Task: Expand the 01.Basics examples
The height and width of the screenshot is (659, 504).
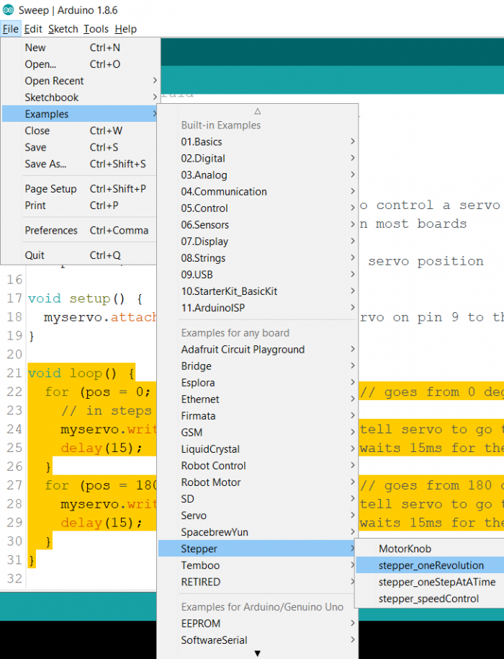Action: coord(258,141)
